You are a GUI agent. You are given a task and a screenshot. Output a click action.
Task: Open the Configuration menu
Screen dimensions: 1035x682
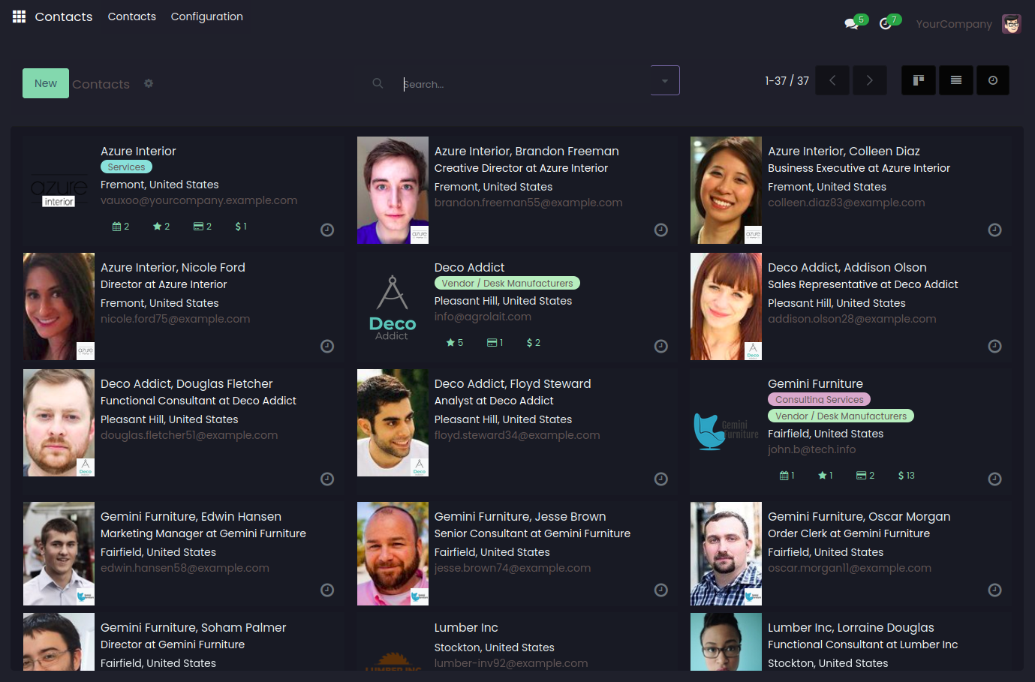point(207,17)
